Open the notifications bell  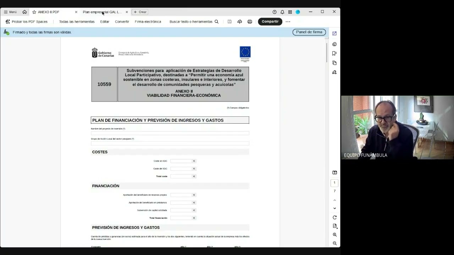[282, 12]
